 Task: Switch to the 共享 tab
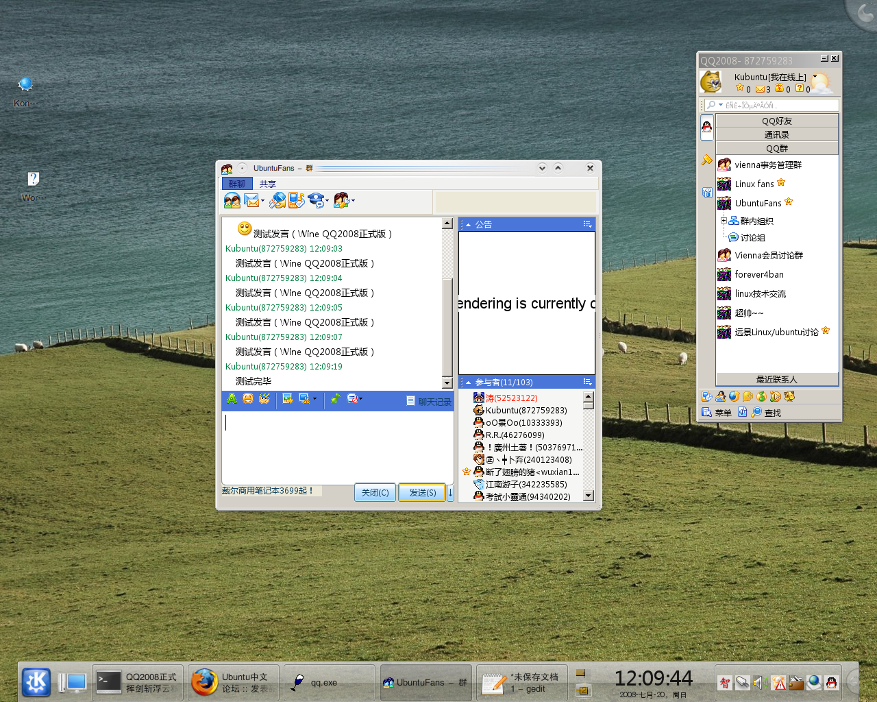tap(268, 184)
